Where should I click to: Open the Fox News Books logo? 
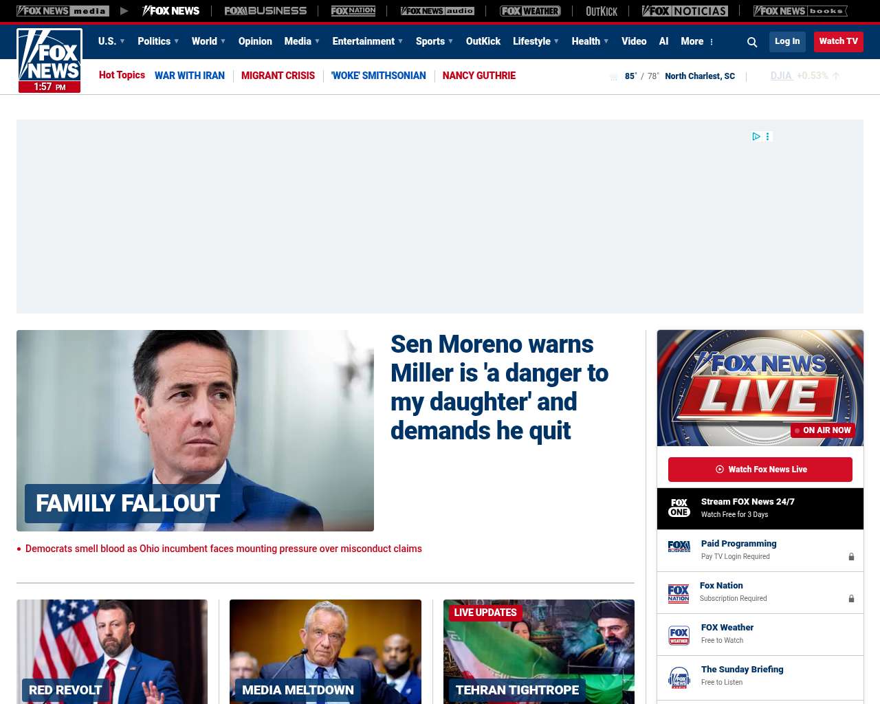(800, 11)
